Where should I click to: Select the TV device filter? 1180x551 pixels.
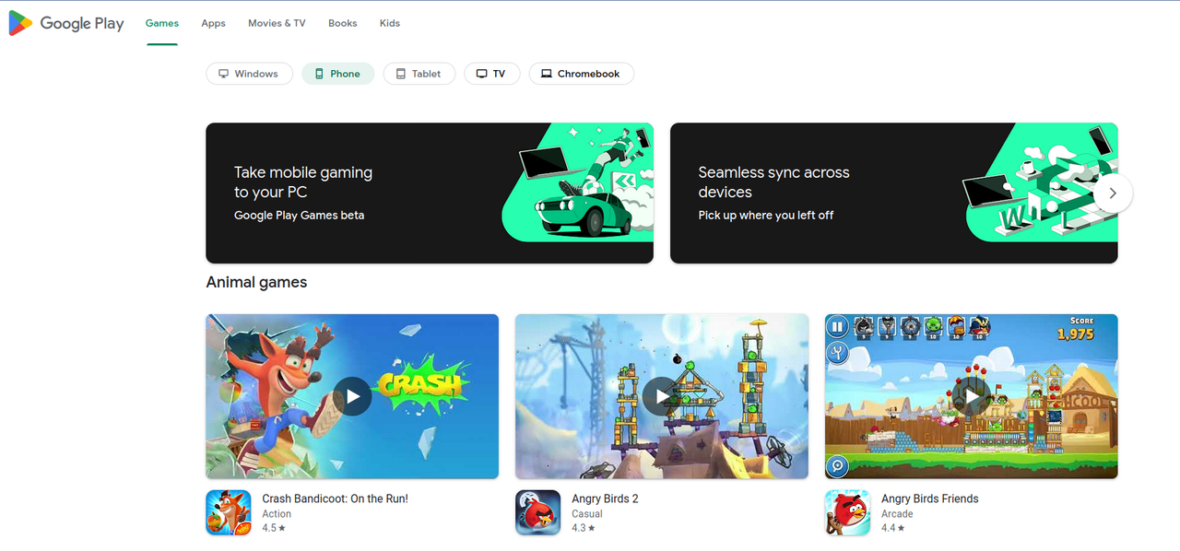pyautogui.click(x=492, y=74)
